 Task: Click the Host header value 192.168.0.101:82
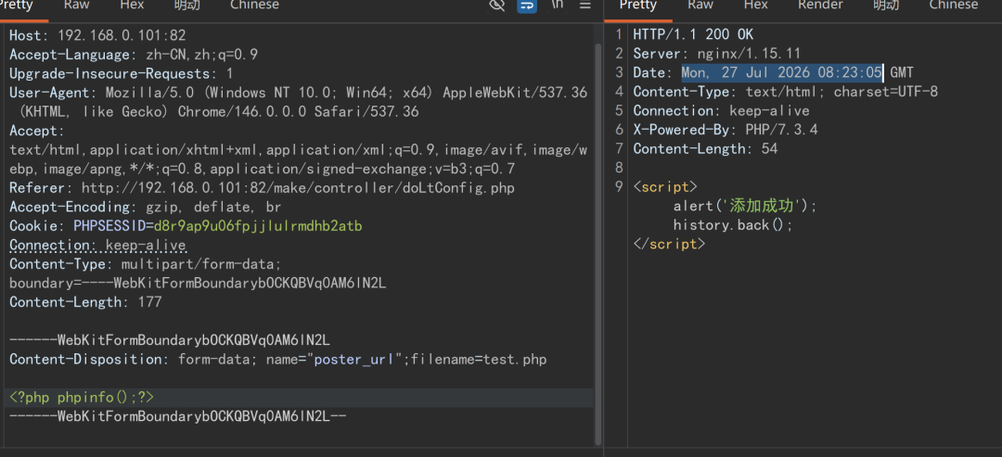(x=122, y=36)
